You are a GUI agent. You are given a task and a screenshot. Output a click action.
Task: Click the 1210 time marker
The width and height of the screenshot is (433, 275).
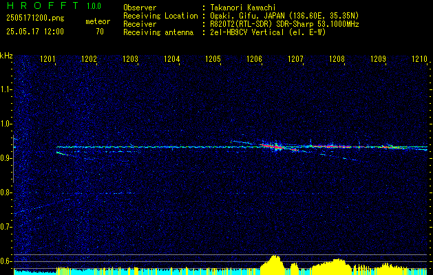point(419,58)
